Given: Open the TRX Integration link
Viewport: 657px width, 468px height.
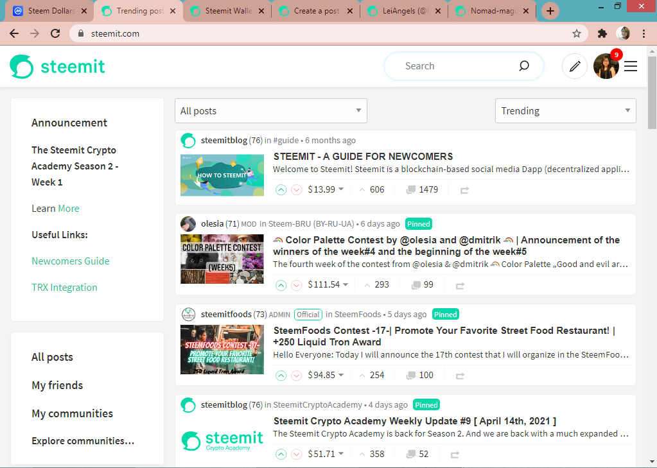Looking at the screenshot, I should click(64, 288).
